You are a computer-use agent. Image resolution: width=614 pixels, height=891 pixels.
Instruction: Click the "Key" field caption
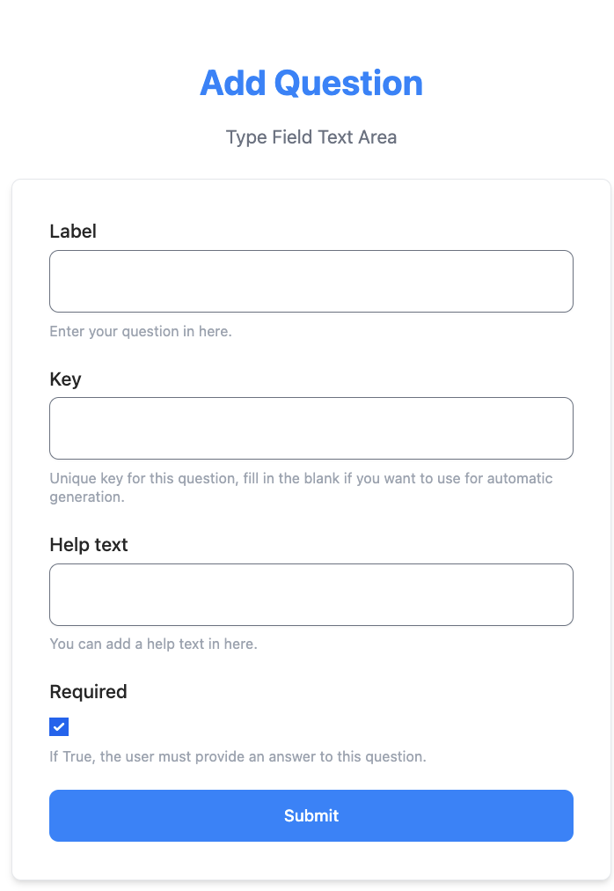(65, 379)
